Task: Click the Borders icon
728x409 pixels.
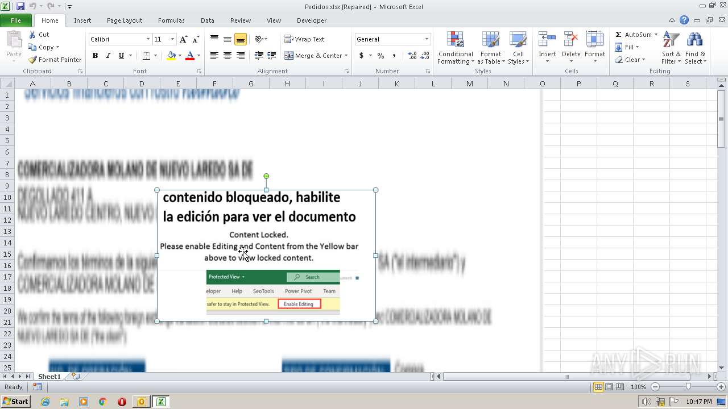Action: pos(146,56)
